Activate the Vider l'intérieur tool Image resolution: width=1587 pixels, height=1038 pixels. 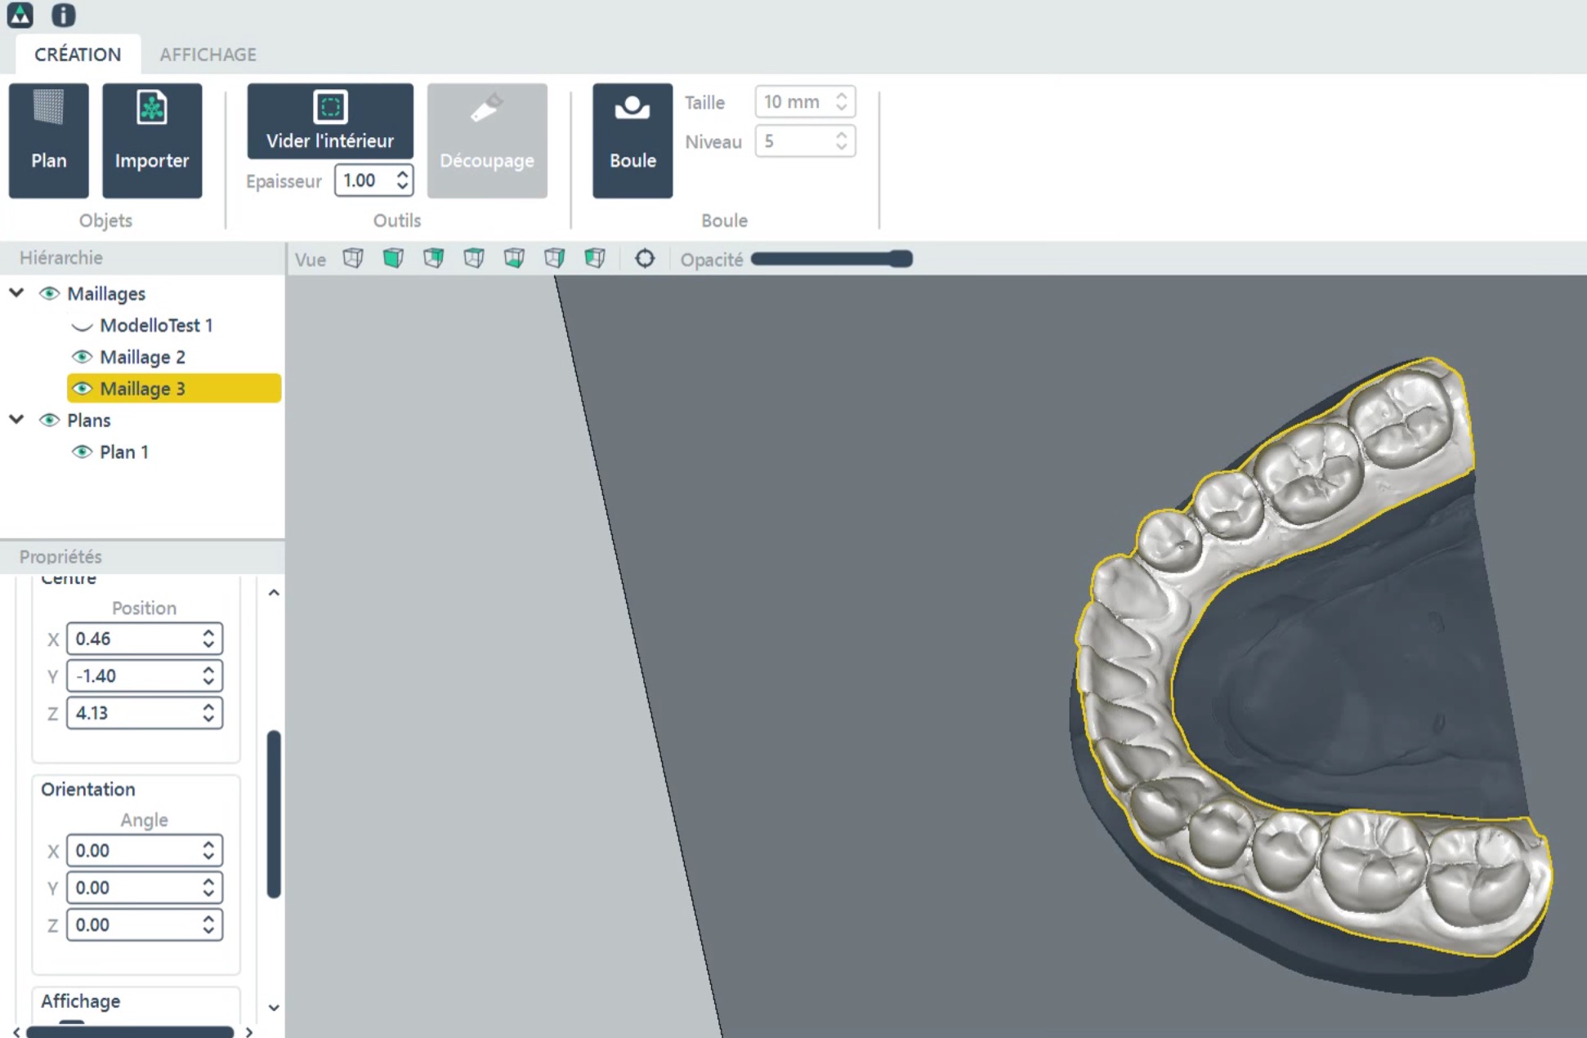point(330,121)
